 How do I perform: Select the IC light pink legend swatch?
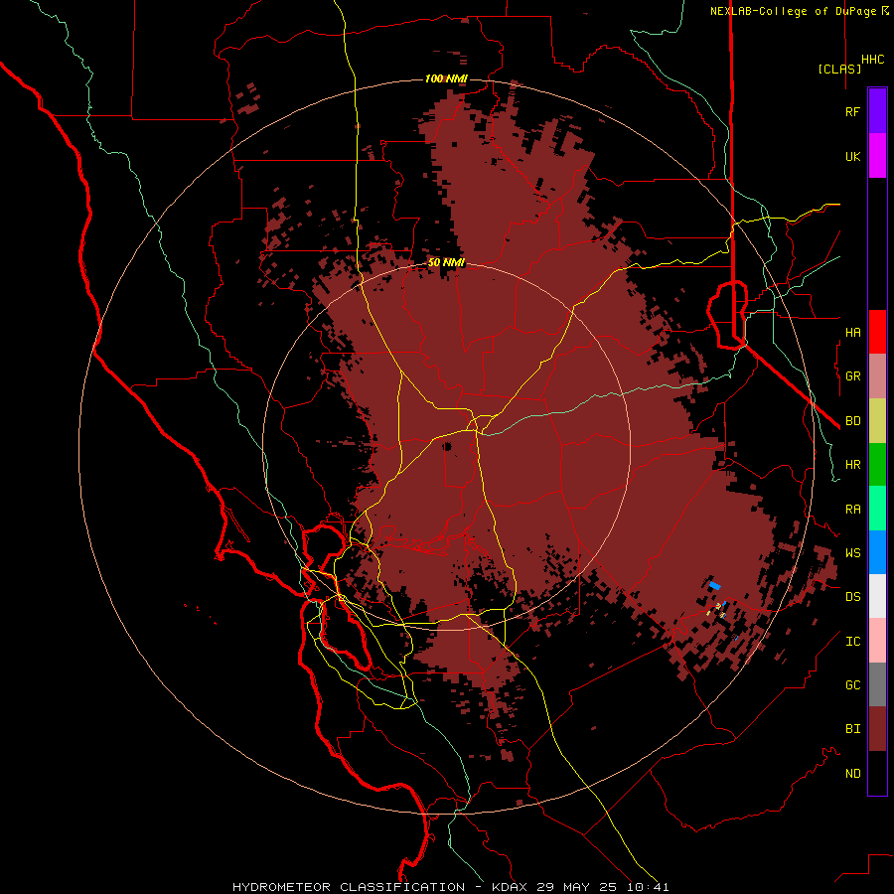pyautogui.click(x=877, y=641)
